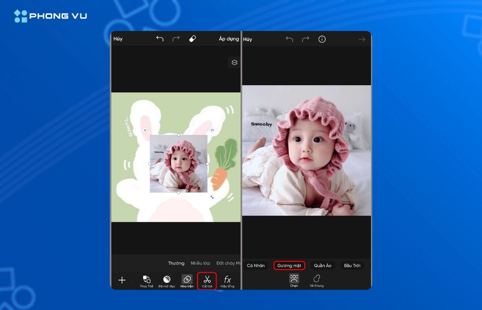This screenshot has height=310, width=482.
Task: Select the Quần Áo clothes option
Action: point(323,266)
